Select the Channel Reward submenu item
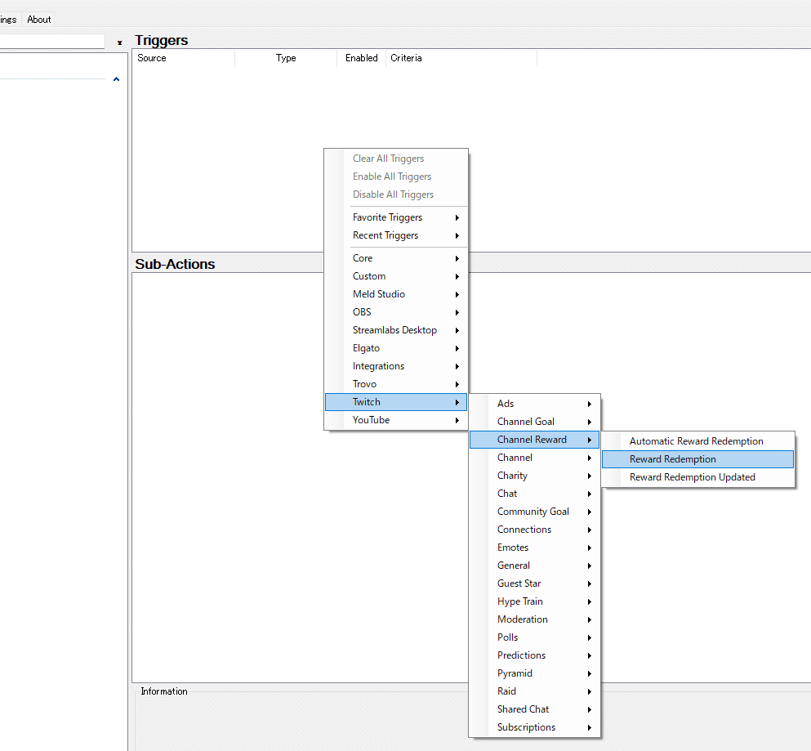 pos(534,440)
